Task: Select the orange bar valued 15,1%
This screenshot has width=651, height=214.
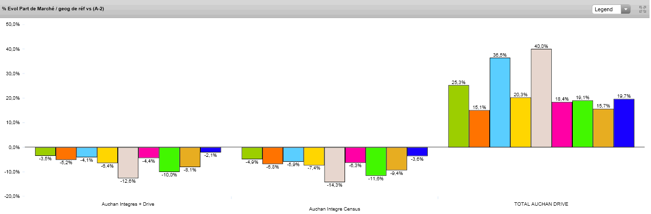Action: point(479,128)
